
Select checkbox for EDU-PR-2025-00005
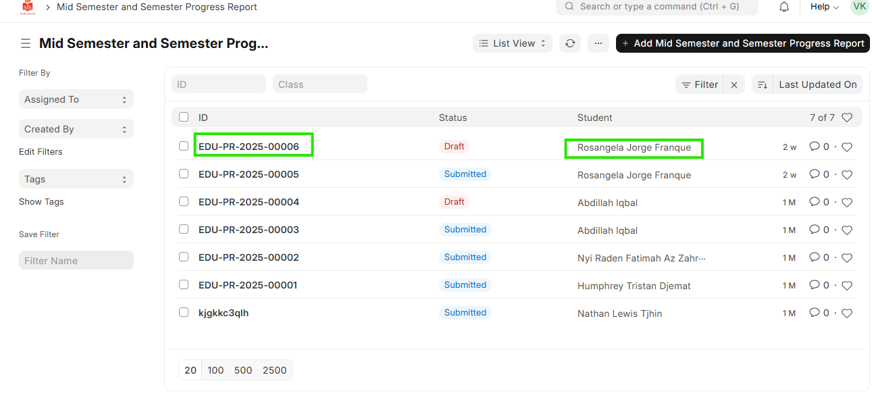coord(184,174)
